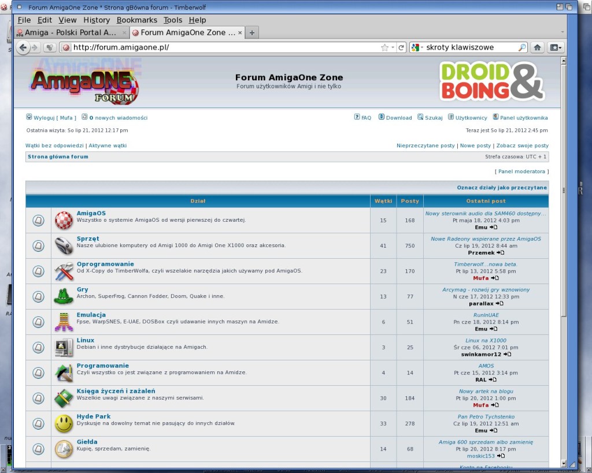Image resolution: width=592 pixels, height=473 pixels.
Task: Click the Emulacja striped forum icon
Action: coord(64,322)
